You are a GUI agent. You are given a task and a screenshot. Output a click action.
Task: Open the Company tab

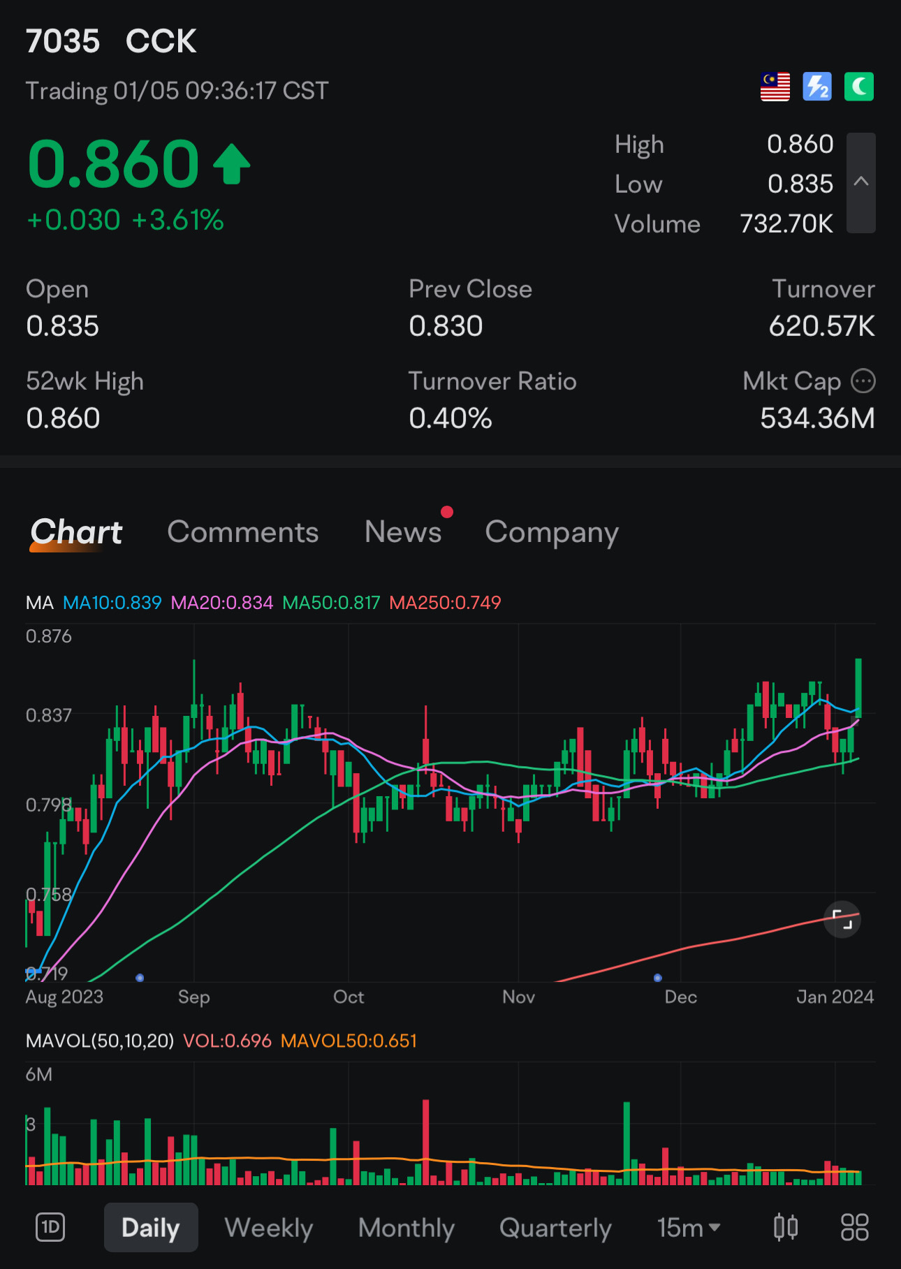[x=552, y=534]
